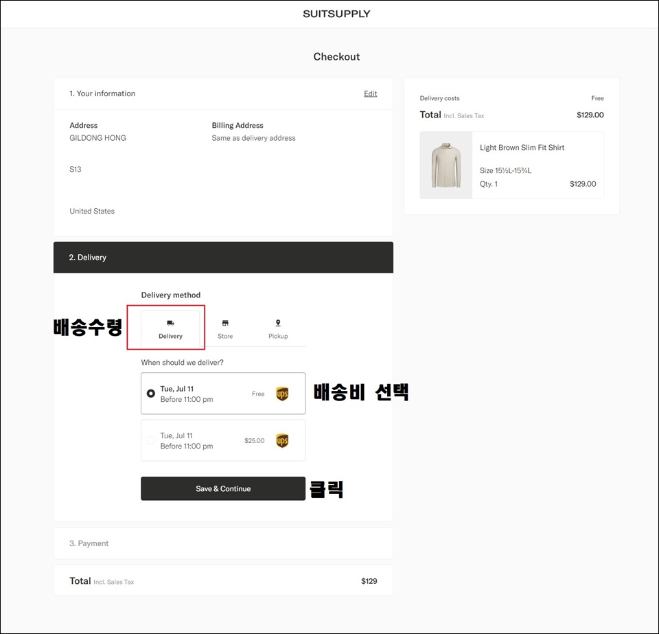Click the Qty. 1 text

tap(489, 183)
